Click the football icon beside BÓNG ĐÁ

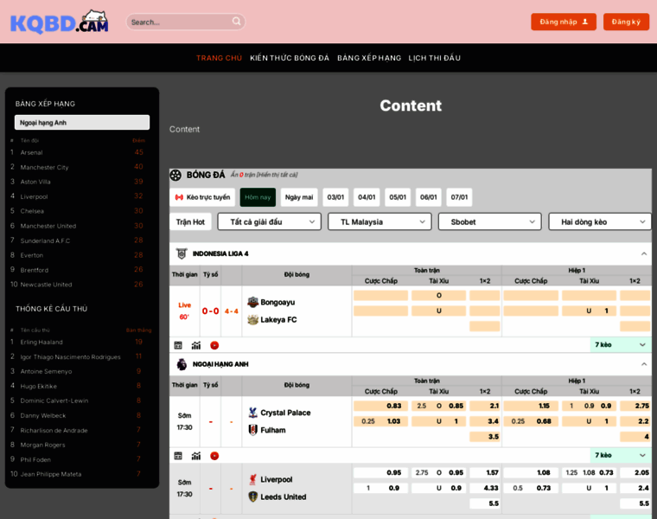[175, 175]
